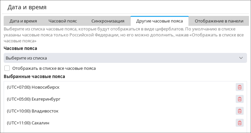This screenshot has width=251, height=133.
Task: Open the "Часовой пояс" tab
Action: 63,21
